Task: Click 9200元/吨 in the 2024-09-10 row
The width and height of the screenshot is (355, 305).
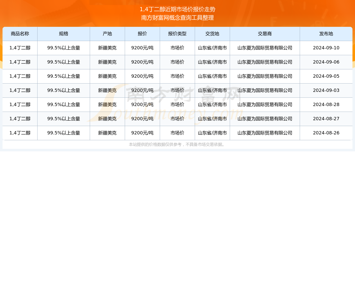Action: (x=143, y=48)
